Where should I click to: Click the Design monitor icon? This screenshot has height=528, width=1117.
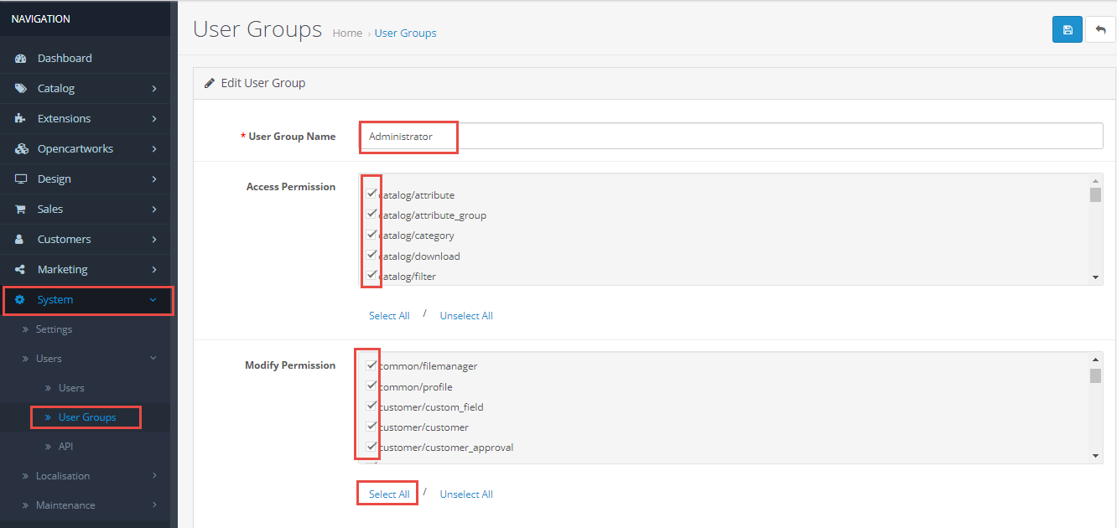coord(21,179)
